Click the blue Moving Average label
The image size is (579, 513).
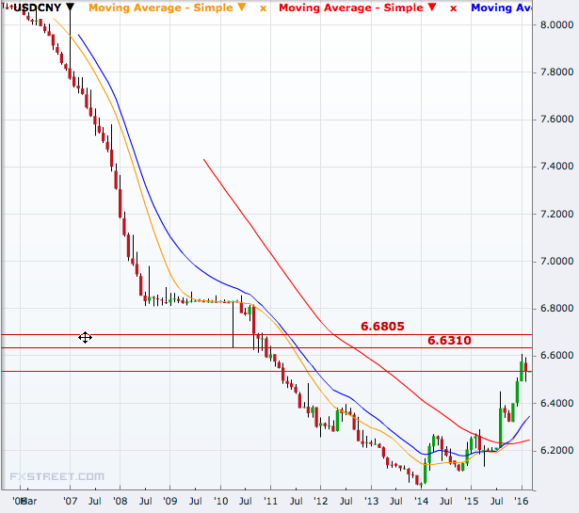(x=501, y=8)
